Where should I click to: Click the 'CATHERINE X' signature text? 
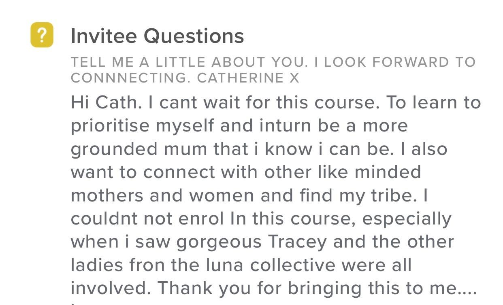[x=248, y=78]
